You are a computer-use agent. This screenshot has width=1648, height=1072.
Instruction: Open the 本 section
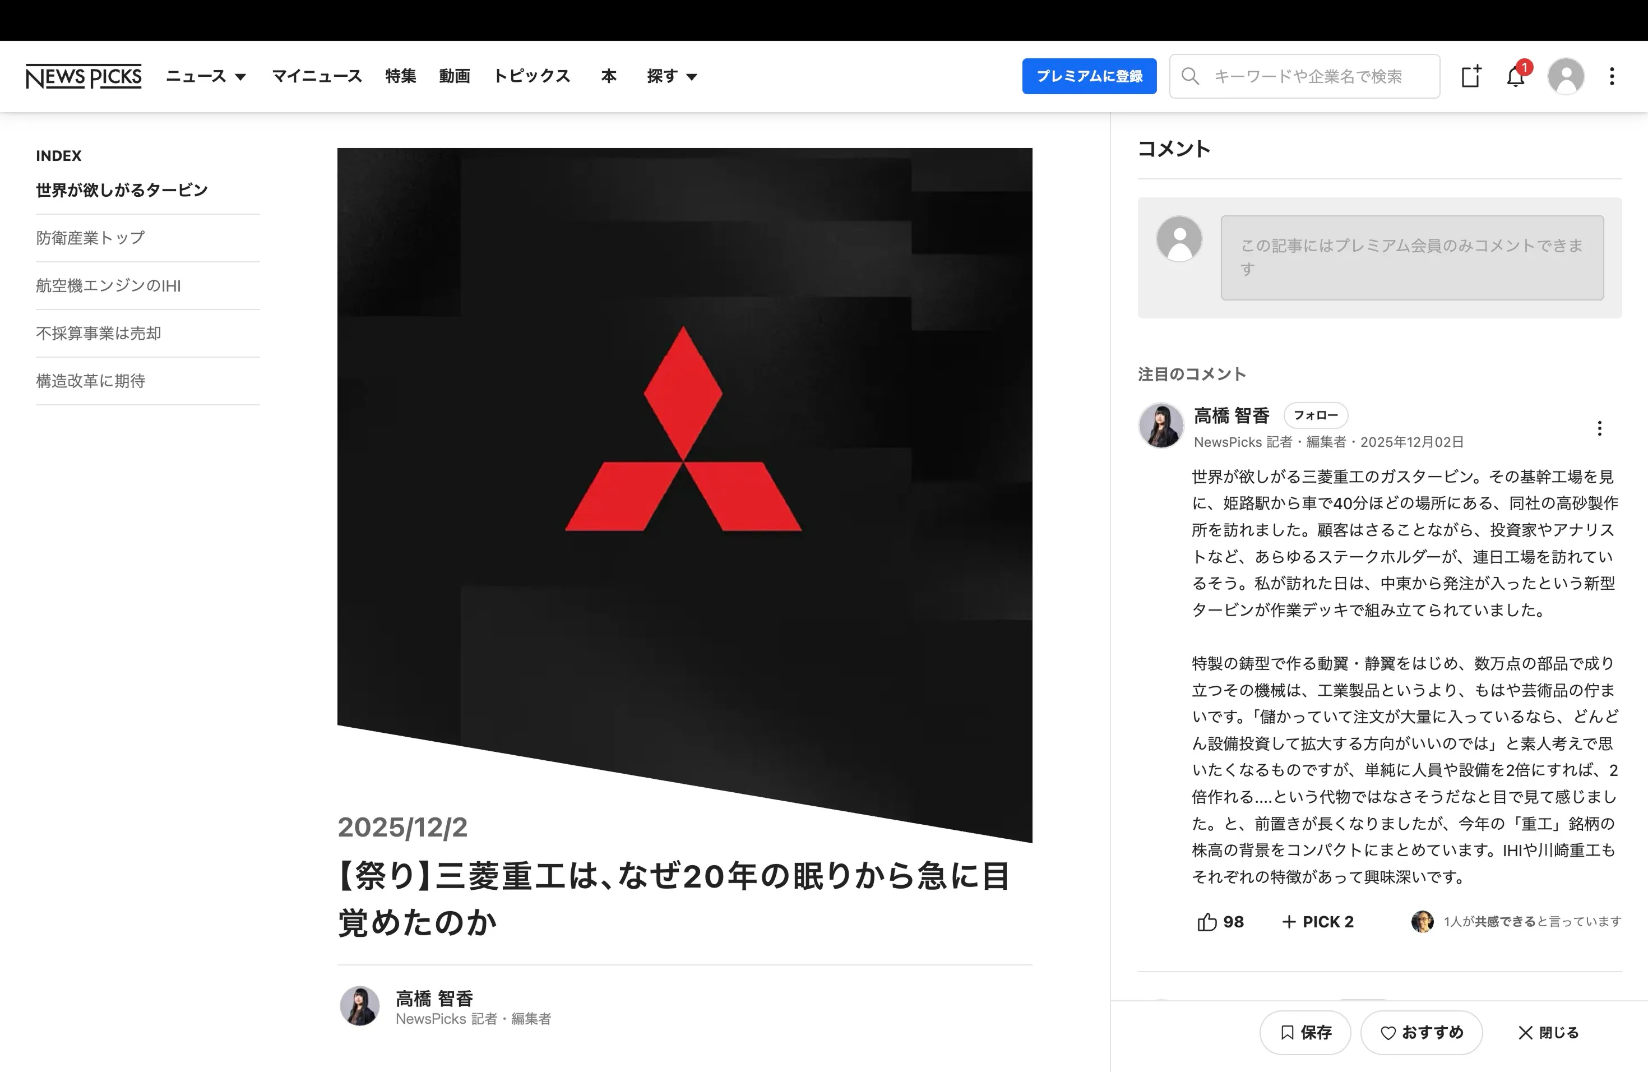pos(609,76)
